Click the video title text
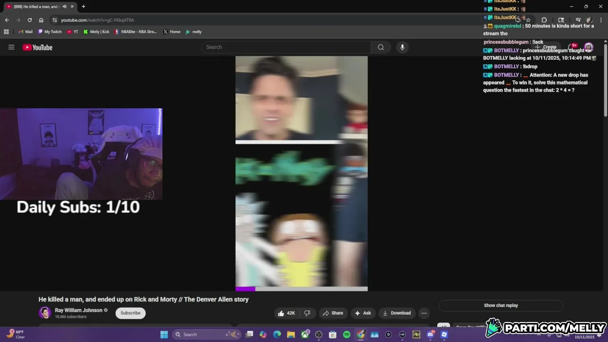 (x=143, y=299)
